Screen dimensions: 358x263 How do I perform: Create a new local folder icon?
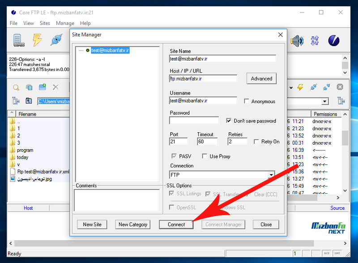pyautogui.click(x=42, y=87)
